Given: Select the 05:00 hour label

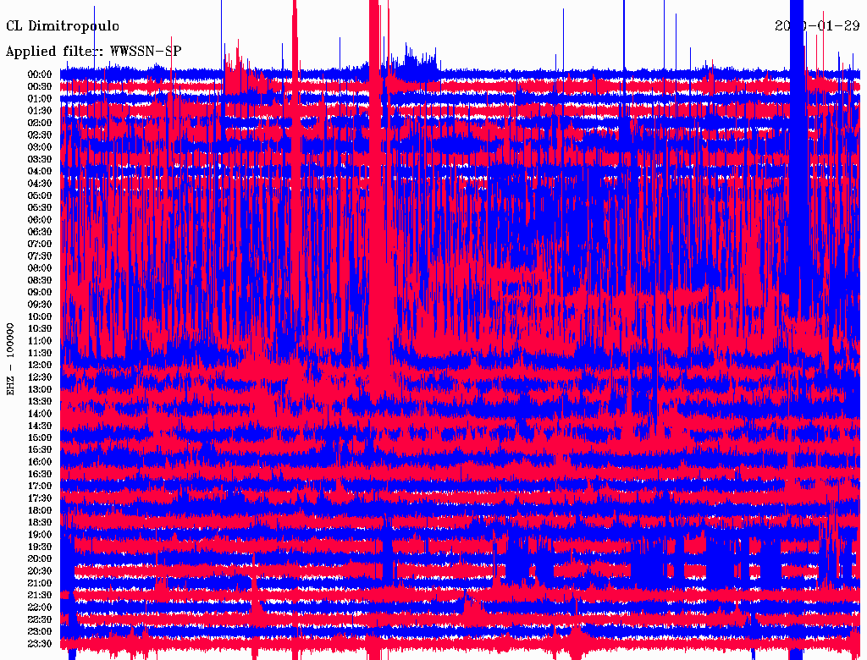Looking at the screenshot, I should point(40,195).
